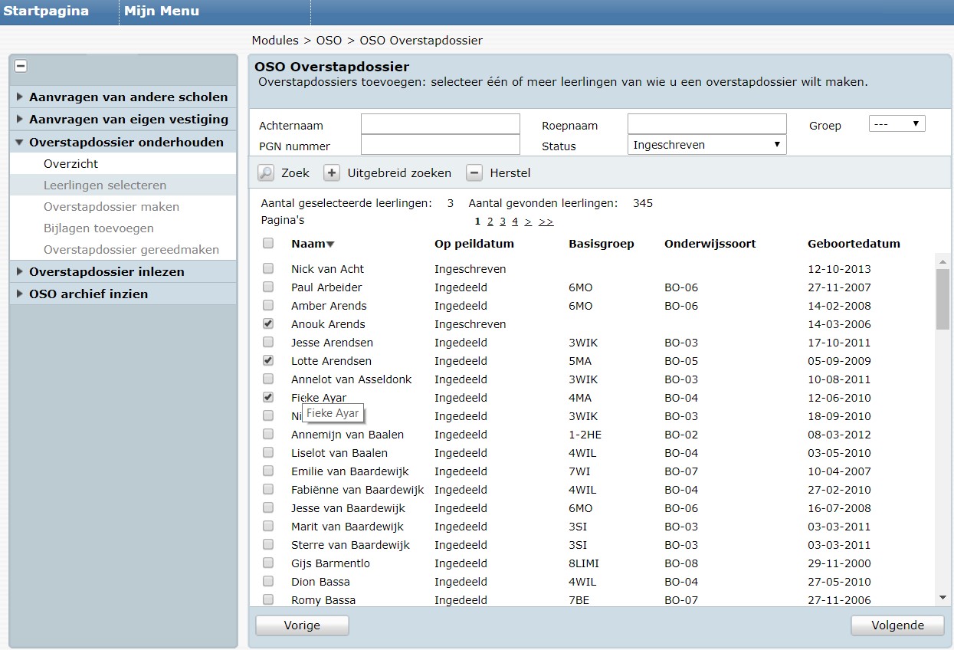
Task: Click the name Annelot van Asseldonk
Action: click(352, 379)
